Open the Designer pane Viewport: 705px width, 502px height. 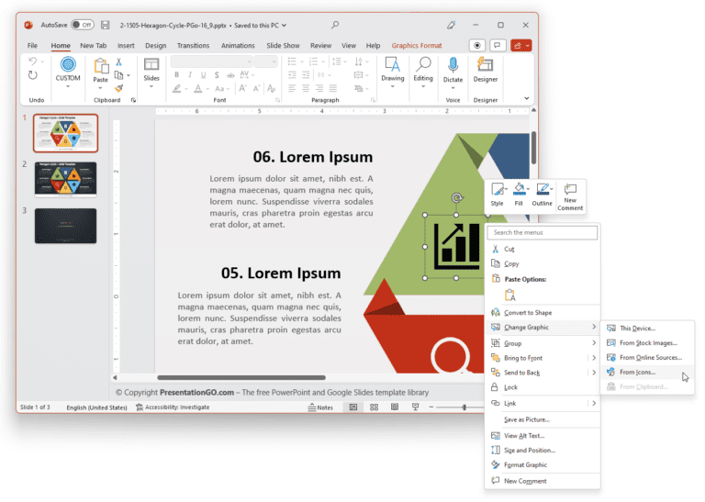pyautogui.click(x=485, y=70)
